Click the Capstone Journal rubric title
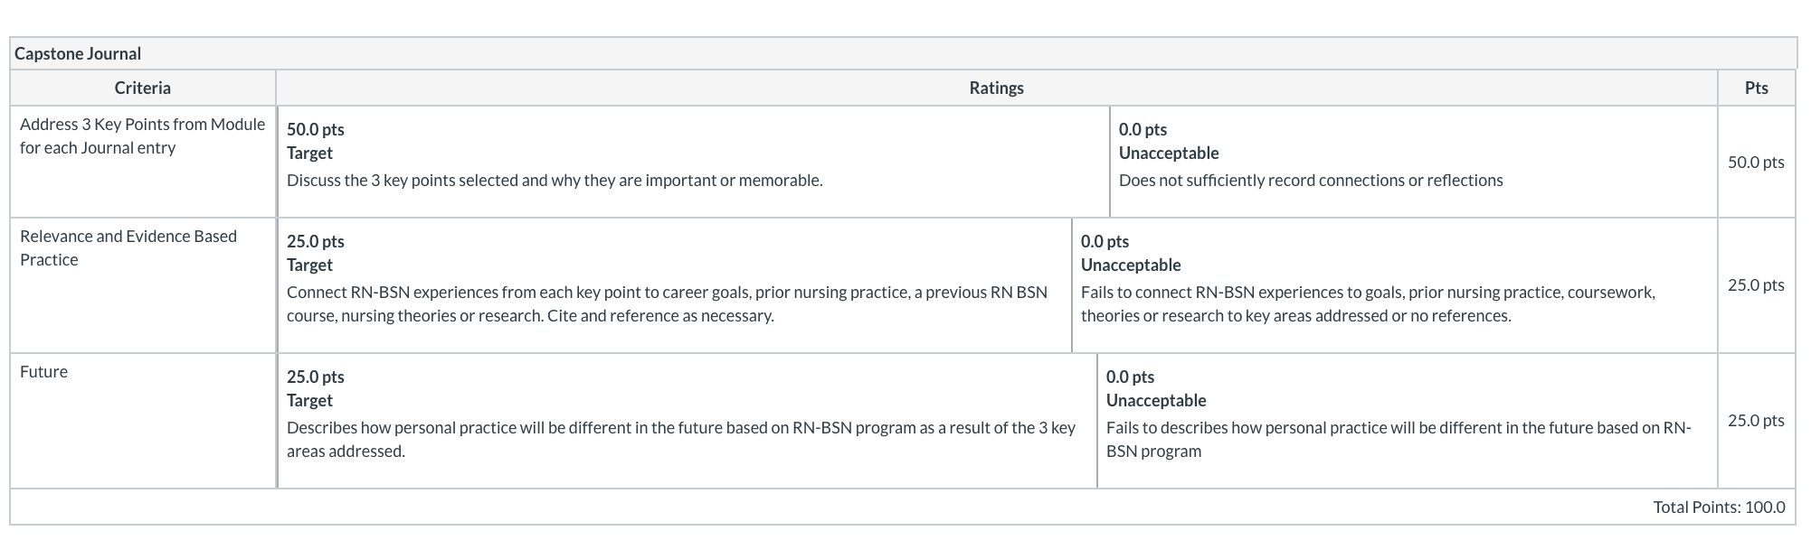 tap(78, 53)
